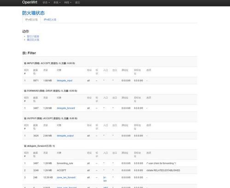Screen dimensions: 230x188
Task: Click the forwarding_rule target cell
Action: [65, 163]
